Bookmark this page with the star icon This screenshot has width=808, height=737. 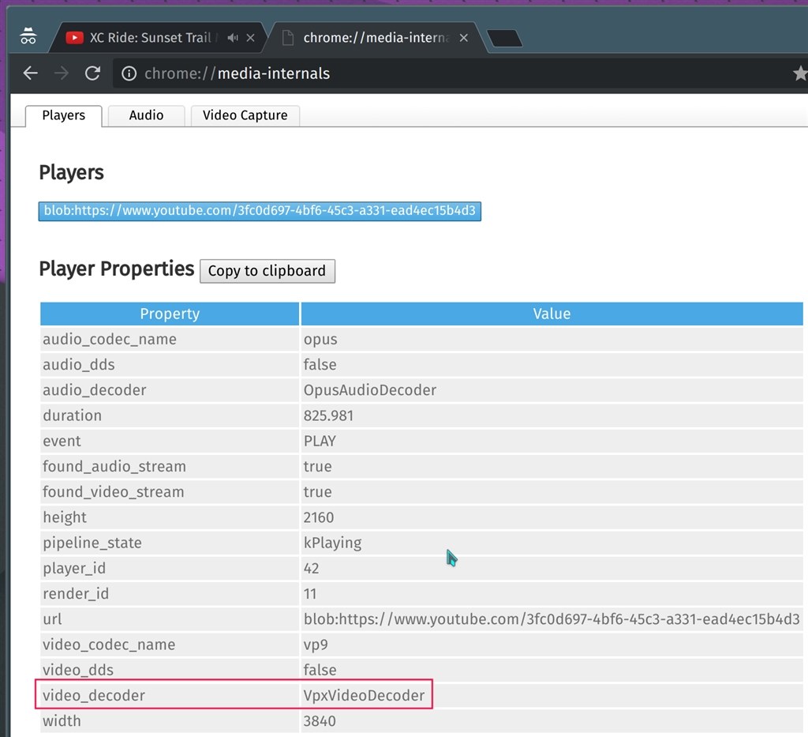pyautogui.click(x=799, y=73)
